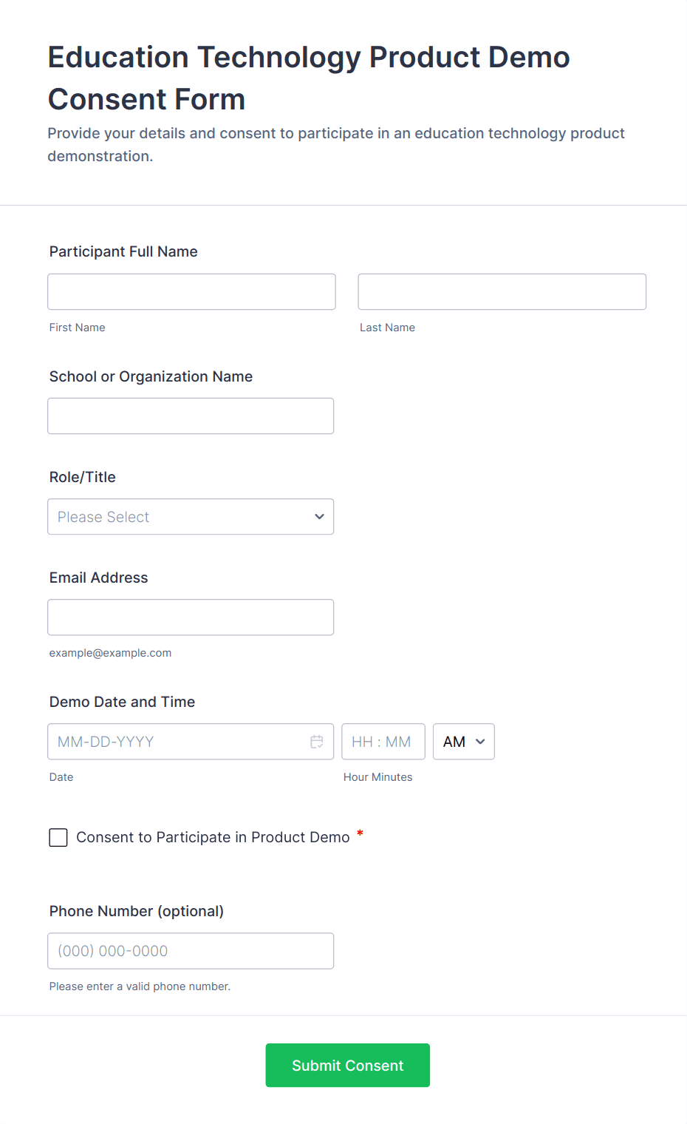Select the Email Address input box
Viewport: 687px width, 1124px height.
[x=191, y=617]
